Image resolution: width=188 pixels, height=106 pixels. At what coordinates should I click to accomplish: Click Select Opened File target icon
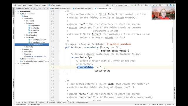click(34, 9)
